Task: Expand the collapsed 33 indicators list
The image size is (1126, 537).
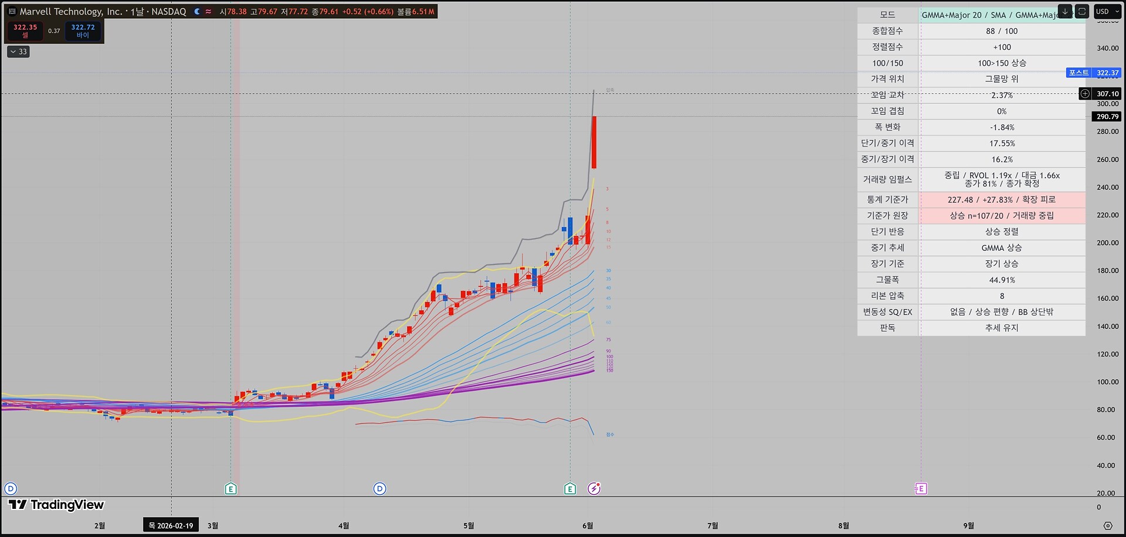Action: 18,52
